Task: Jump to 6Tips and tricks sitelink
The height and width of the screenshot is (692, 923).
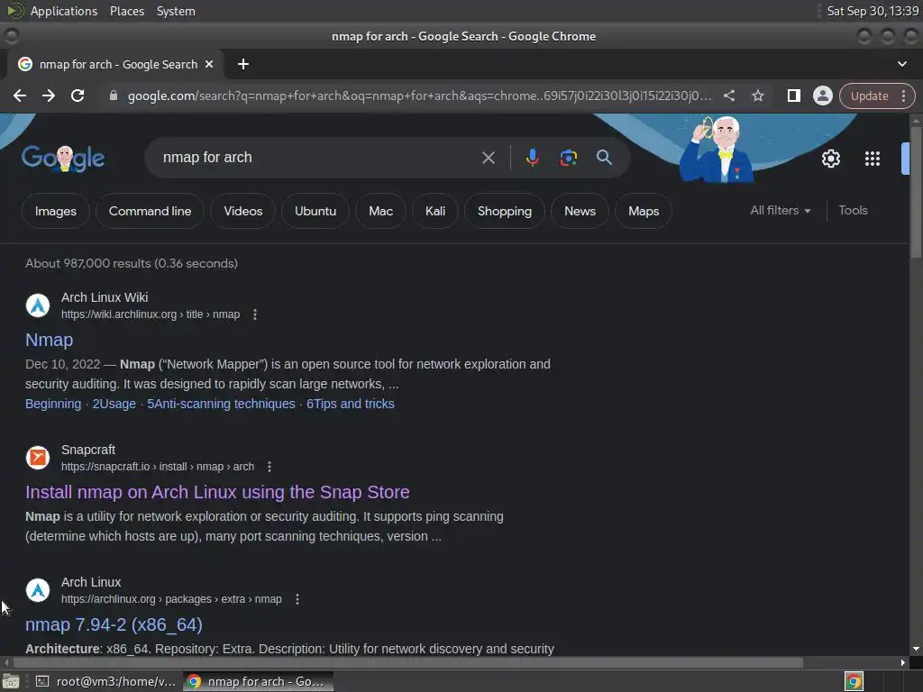Action: click(351, 404)
